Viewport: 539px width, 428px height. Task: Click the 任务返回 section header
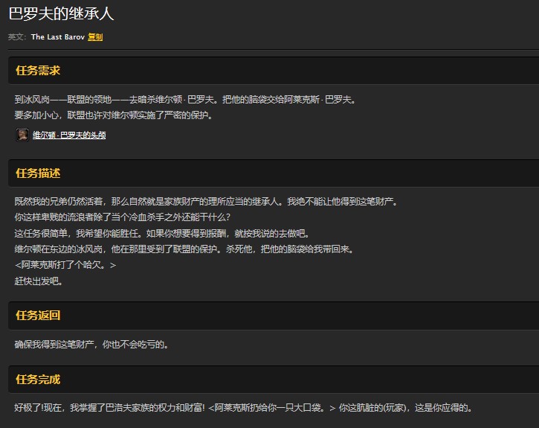(38, 315)
